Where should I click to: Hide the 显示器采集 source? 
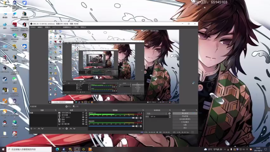(x=83, y=124)
